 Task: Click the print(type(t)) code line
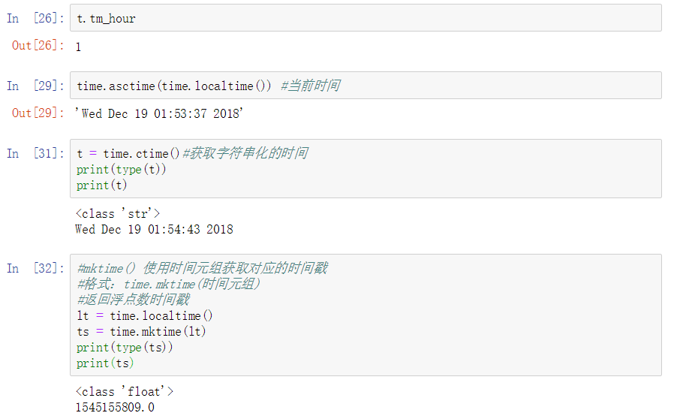pyautogui.click(x=122, y=169)
